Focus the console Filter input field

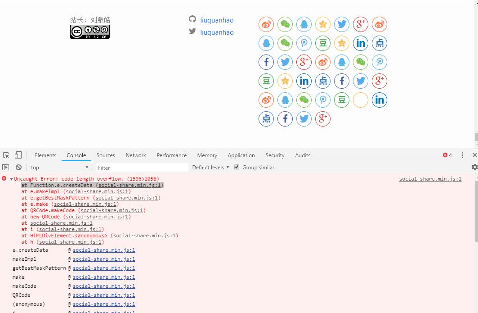pos(142,168)
